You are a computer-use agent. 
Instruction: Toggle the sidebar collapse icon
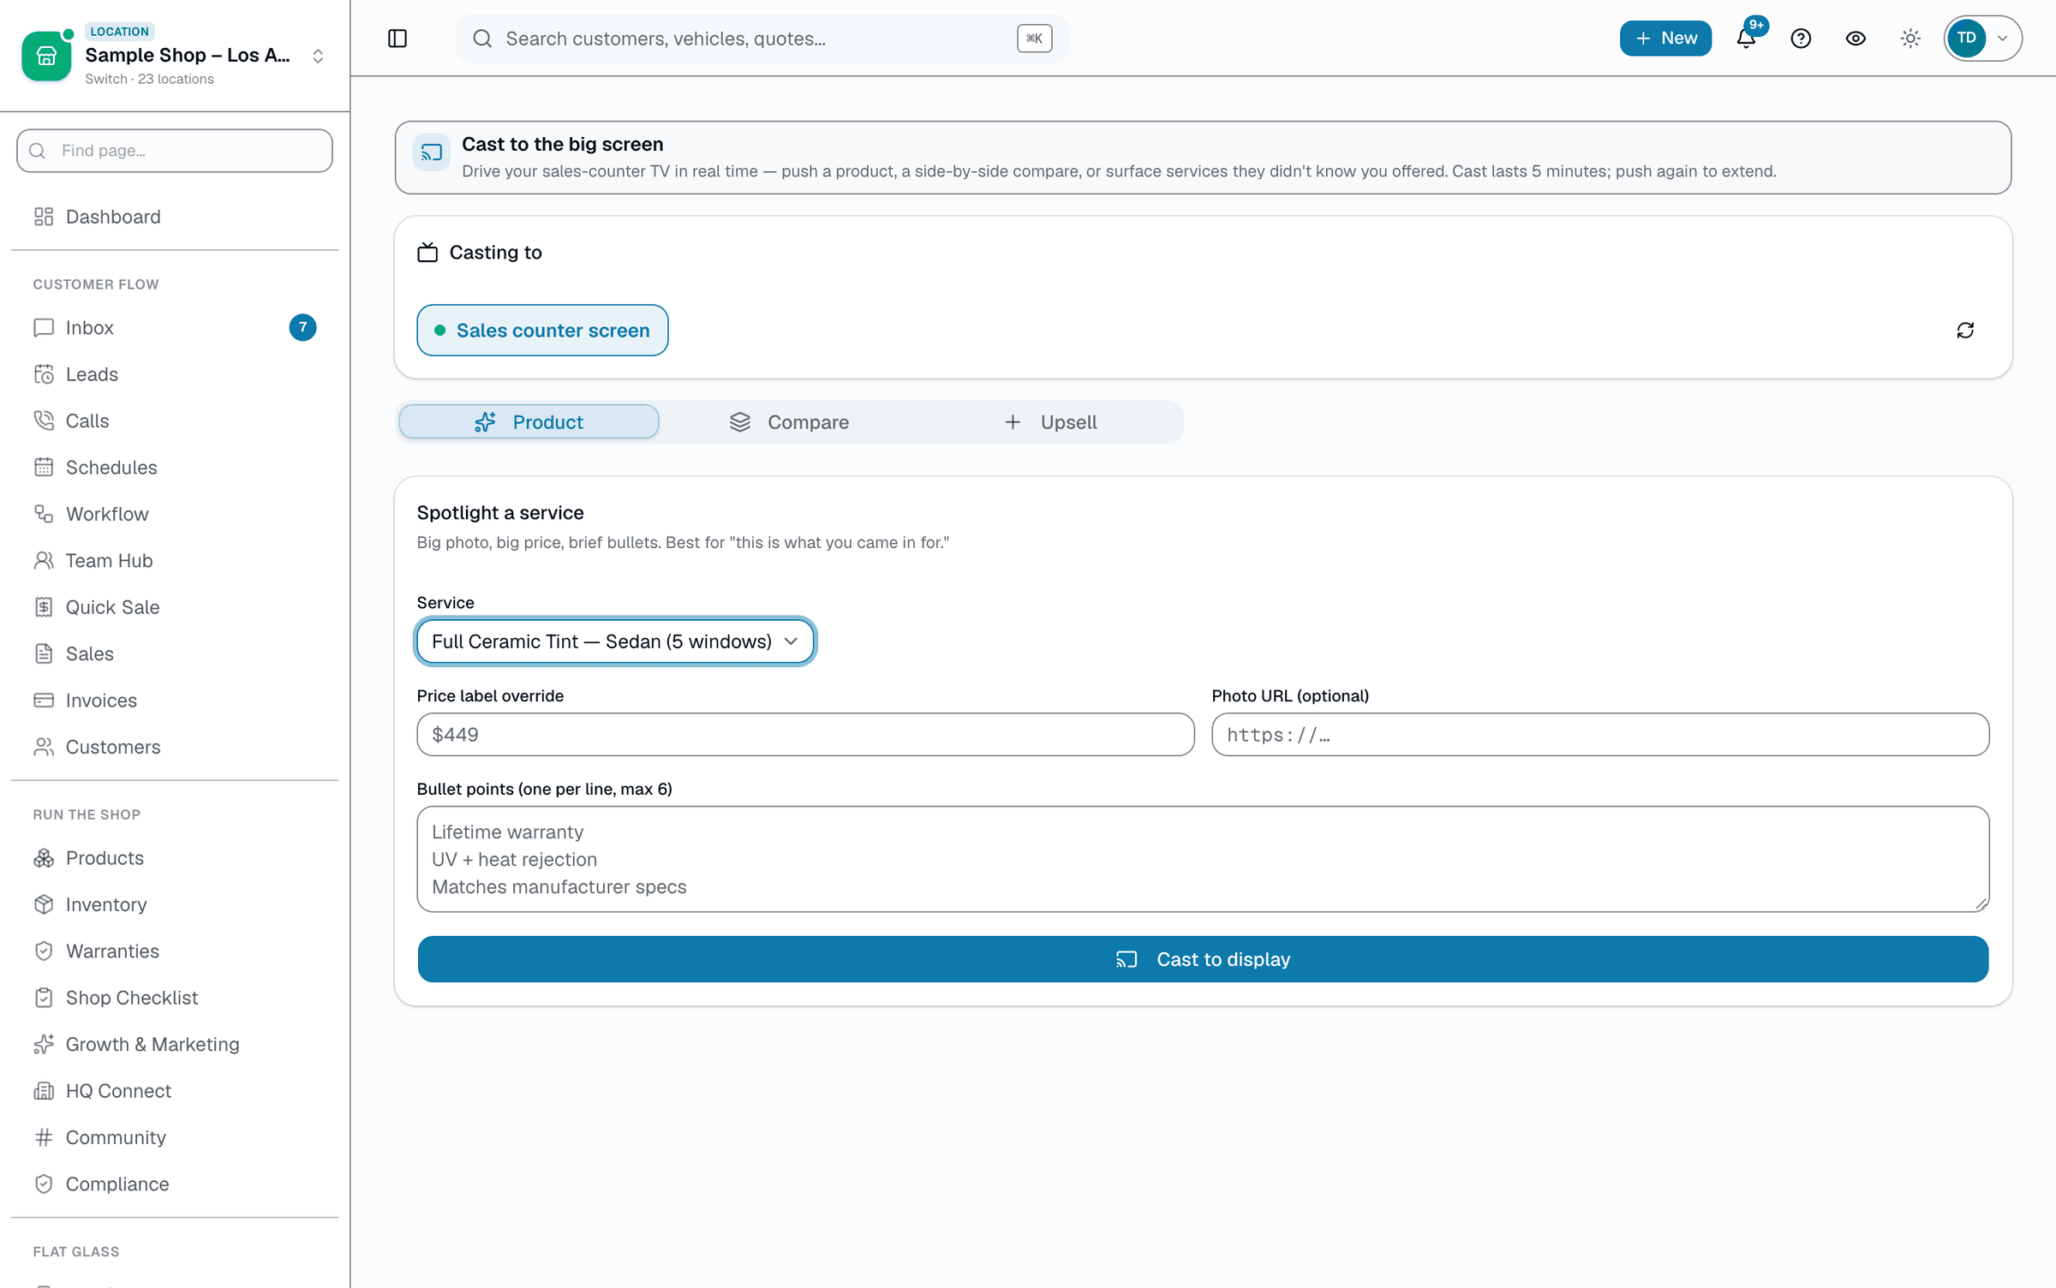point(397,39)
